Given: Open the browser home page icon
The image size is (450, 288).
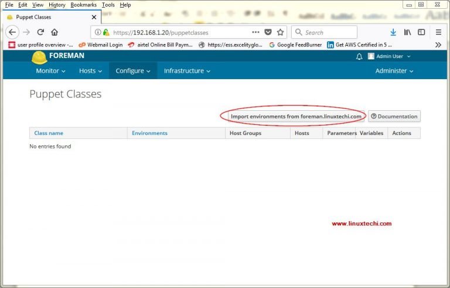Looking at the screenshot, I should click(54, 32).
